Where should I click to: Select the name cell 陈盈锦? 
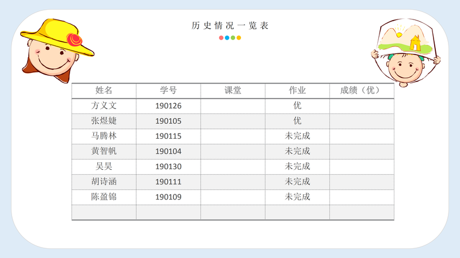pyautogui.click(x=104, y=197)
